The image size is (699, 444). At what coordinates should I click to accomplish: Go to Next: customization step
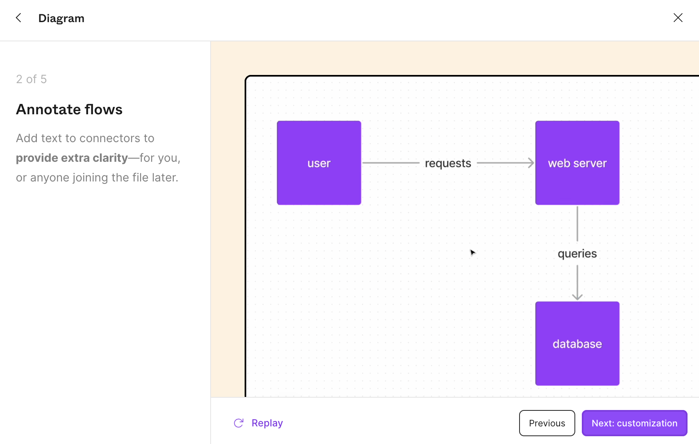[634, 423]
